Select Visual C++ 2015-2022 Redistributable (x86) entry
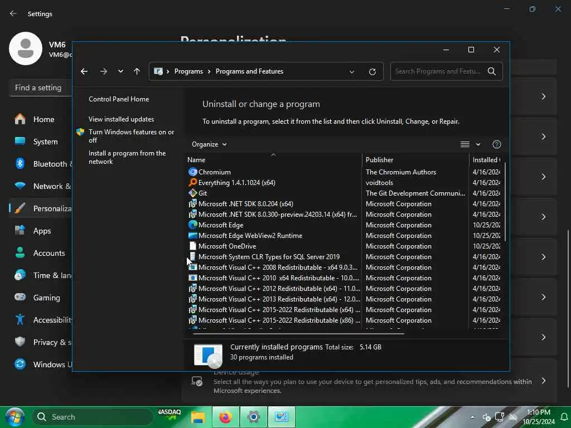Screen dimensions: 571x428 tap(279, 320)
